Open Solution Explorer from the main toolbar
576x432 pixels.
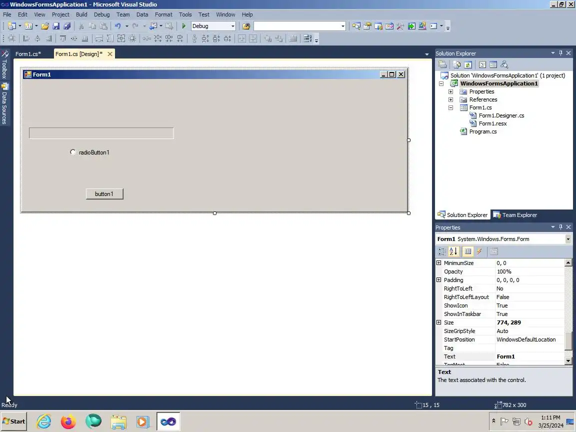(x=356, y=26)
